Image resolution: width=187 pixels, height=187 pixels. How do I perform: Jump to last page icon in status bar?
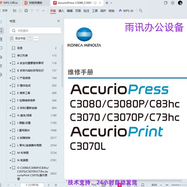(x=56, y=185)
